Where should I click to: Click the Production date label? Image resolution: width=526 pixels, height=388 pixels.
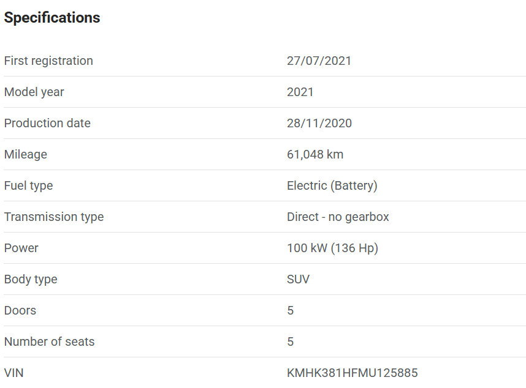coord(47,123)
